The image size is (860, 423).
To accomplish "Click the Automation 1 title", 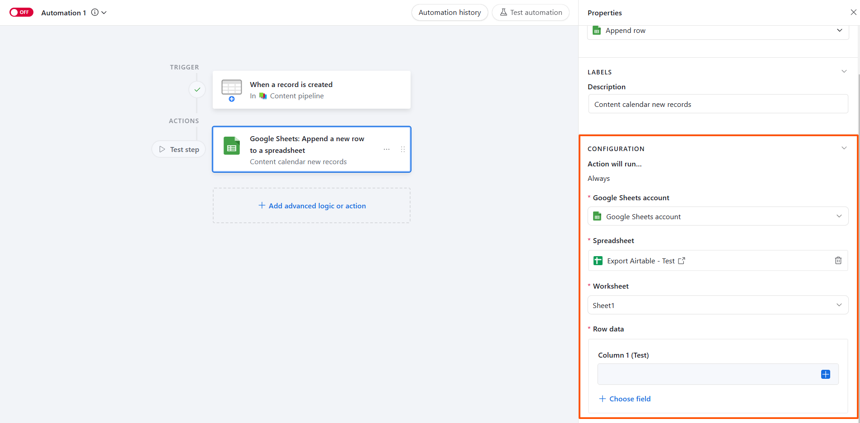I will [64, 13].
